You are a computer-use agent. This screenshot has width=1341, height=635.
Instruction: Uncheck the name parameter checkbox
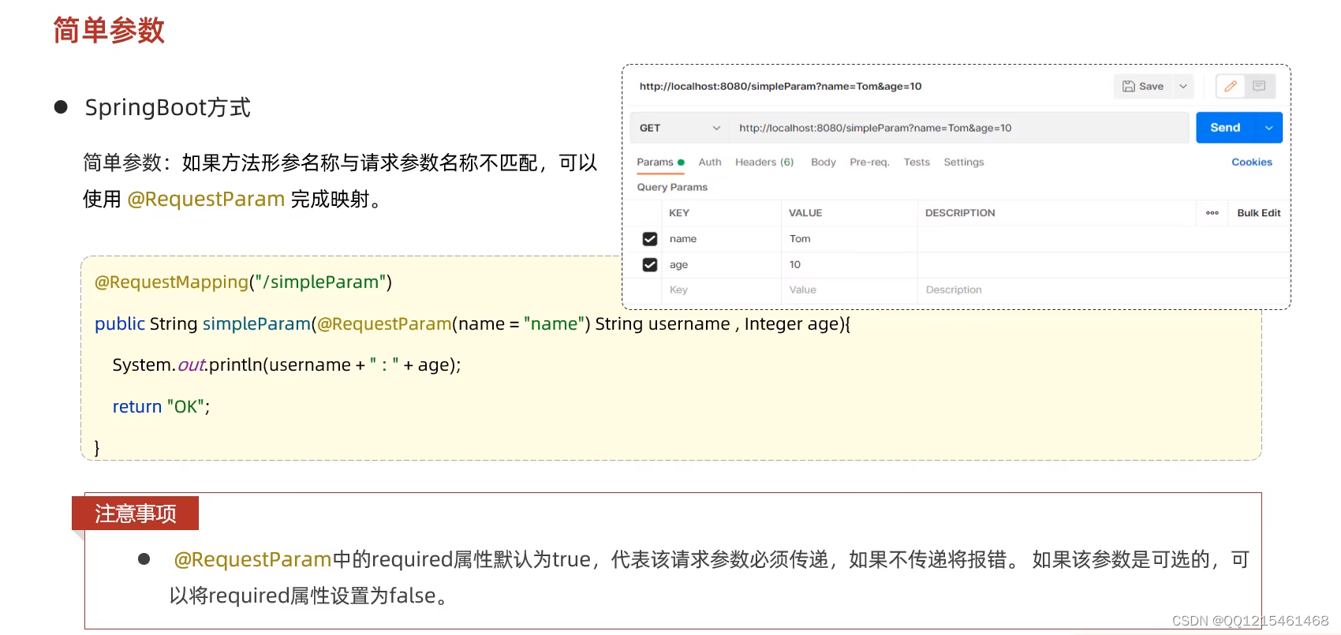click(x=650, y=239)
